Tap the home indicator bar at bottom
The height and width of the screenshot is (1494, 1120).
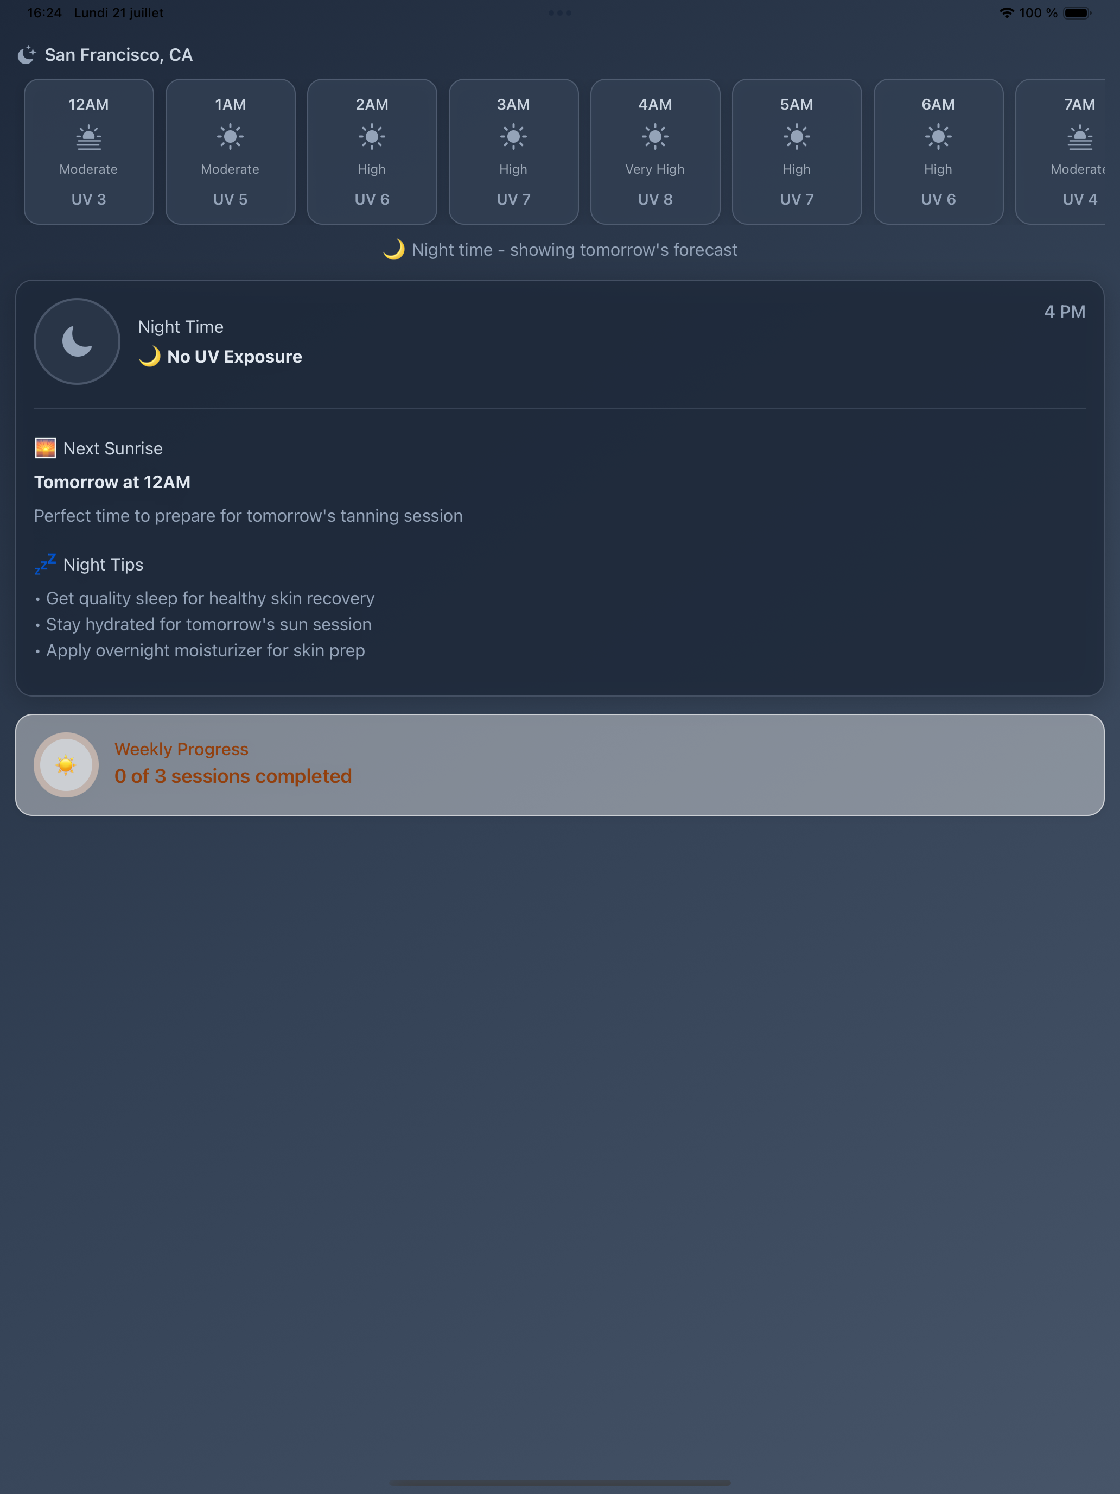[559, 1483]
